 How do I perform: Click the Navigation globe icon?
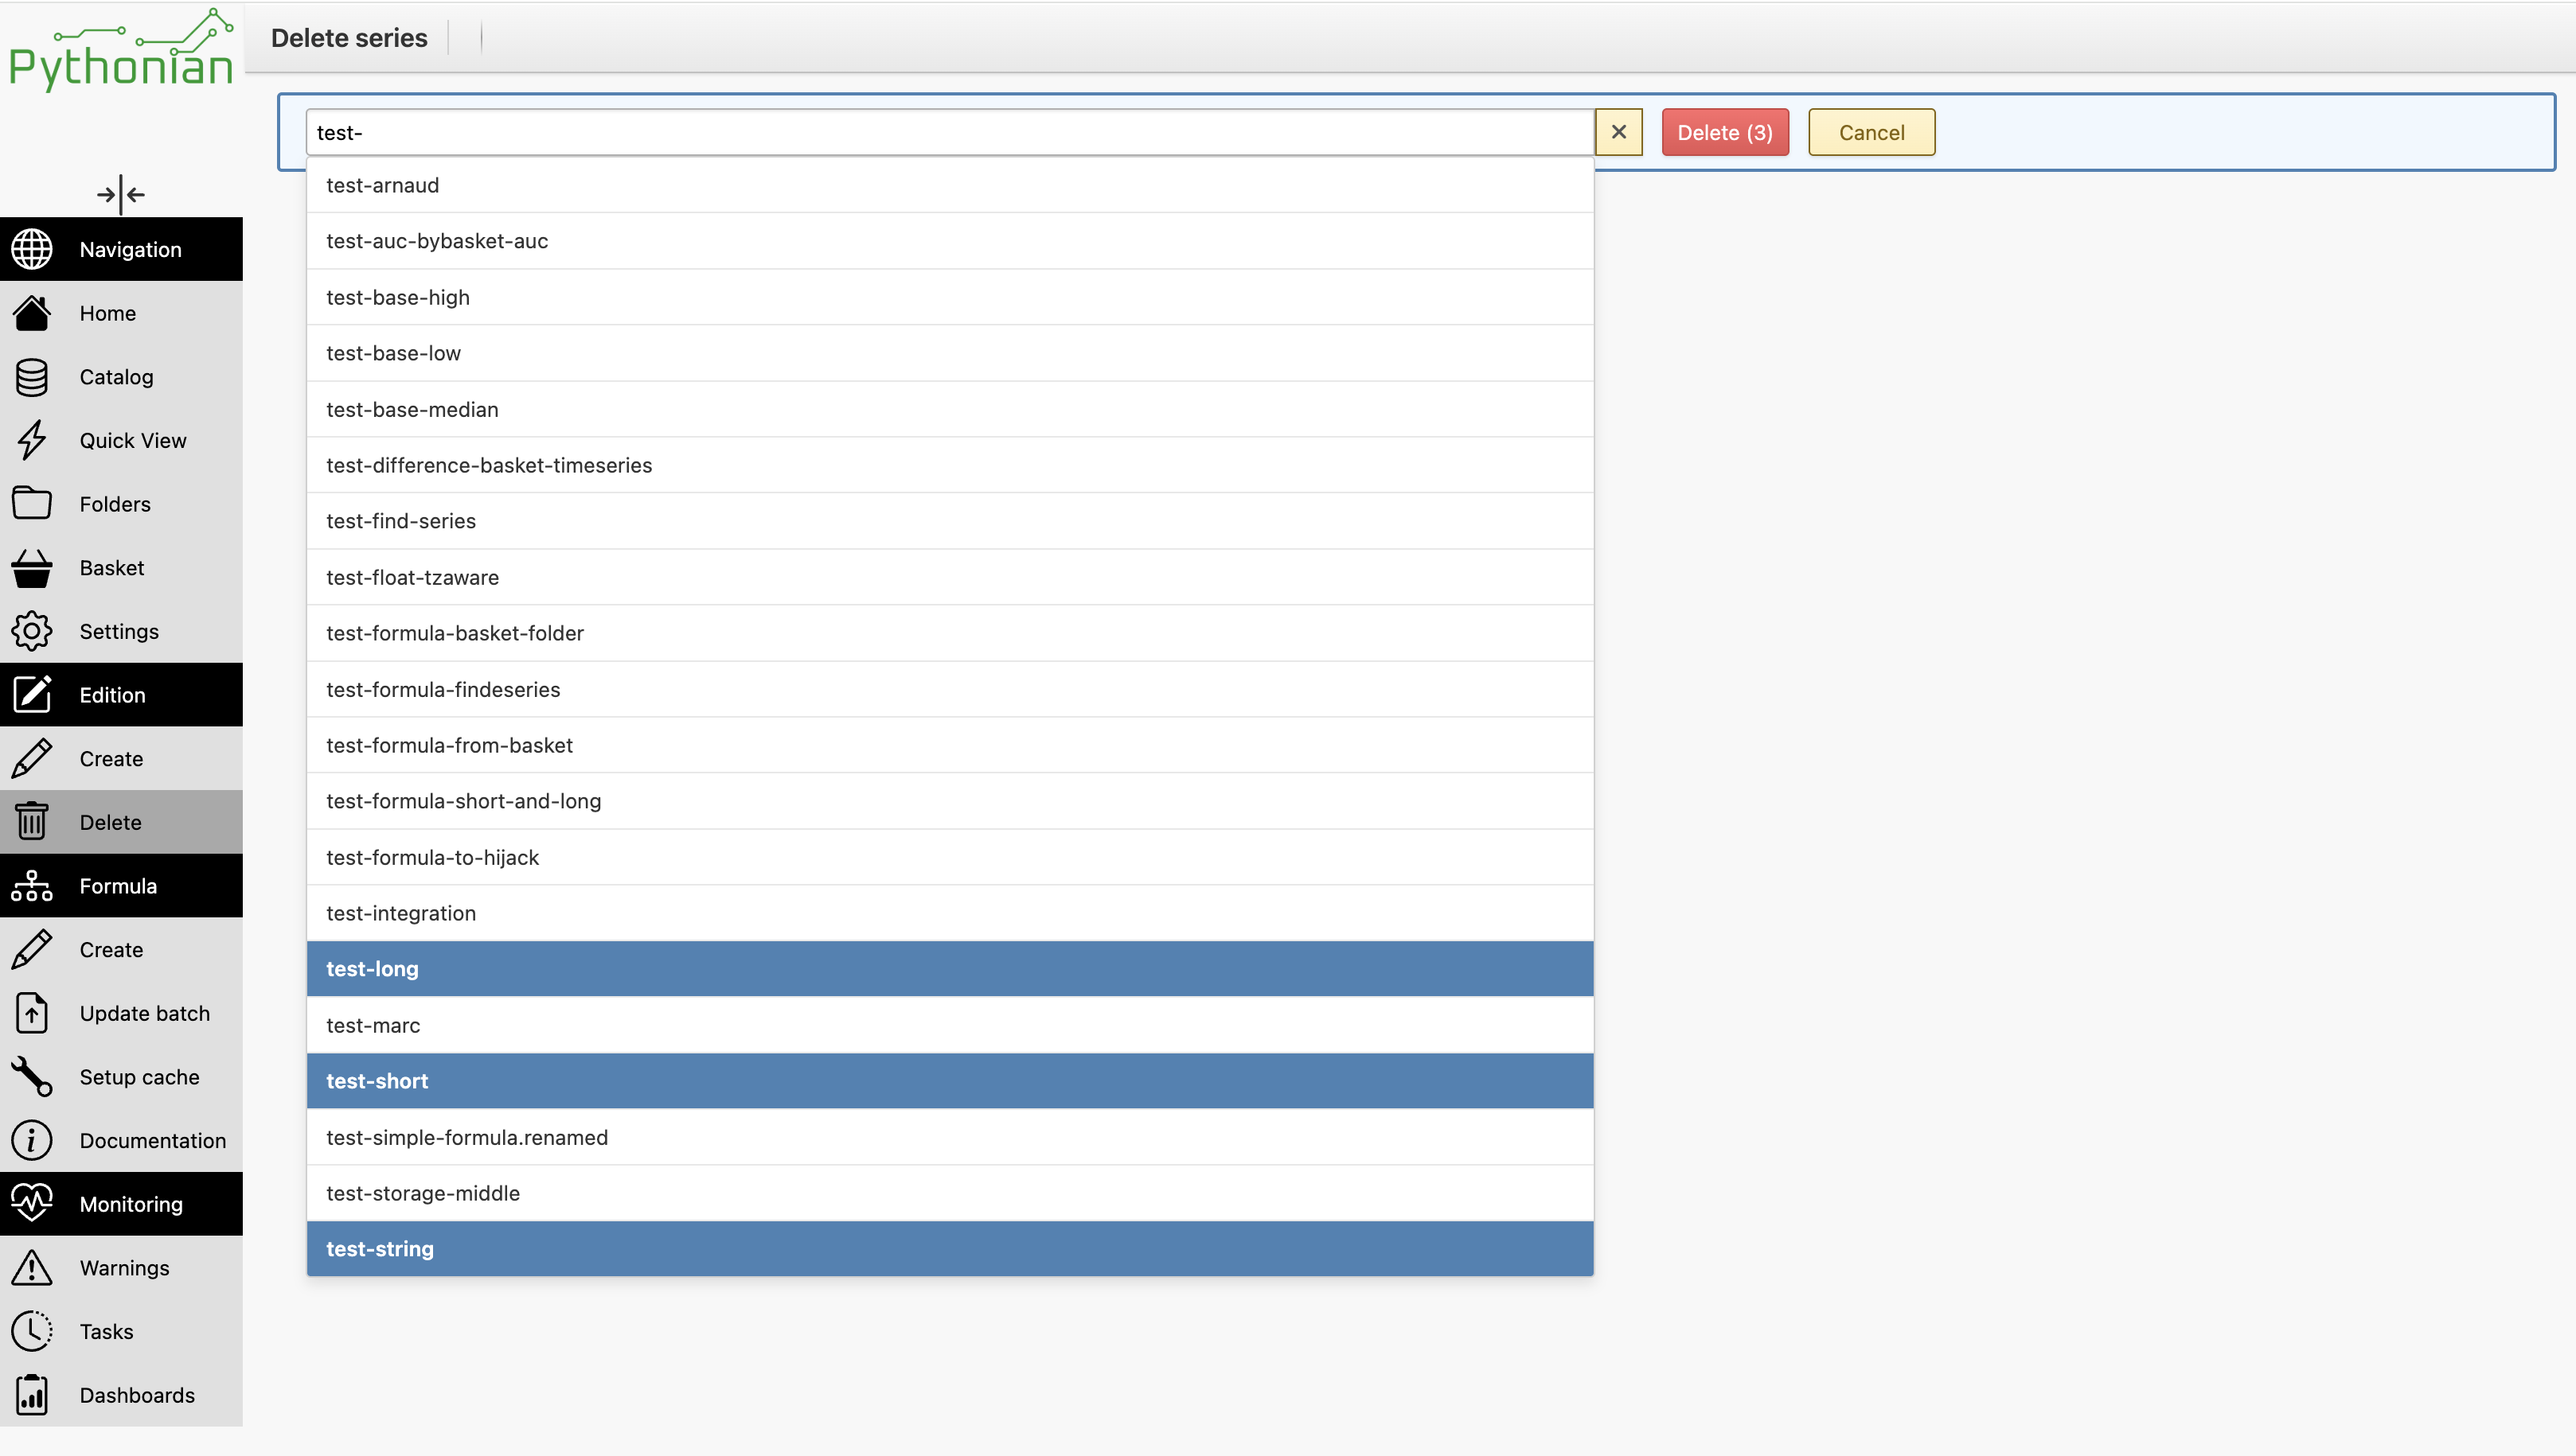pos(32,249)
